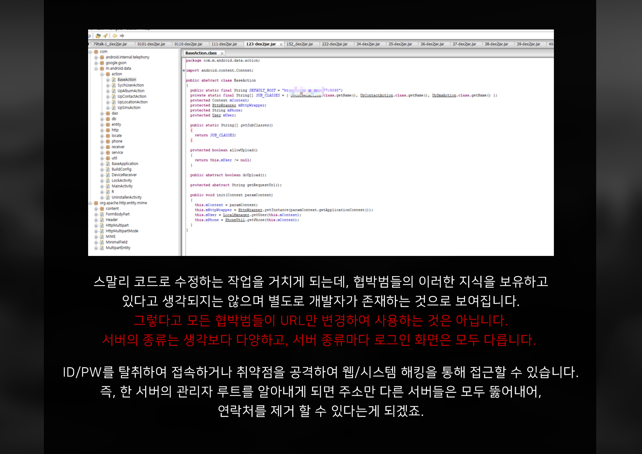642x454 pixels.
Task: Expand the import statements fold marker
Action: coord(184,71)
